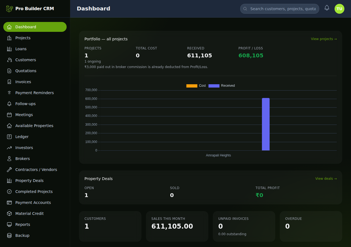Click the purple Received color swatch
This screenshot has height=247, width=351.
click(x=214, y=86)
